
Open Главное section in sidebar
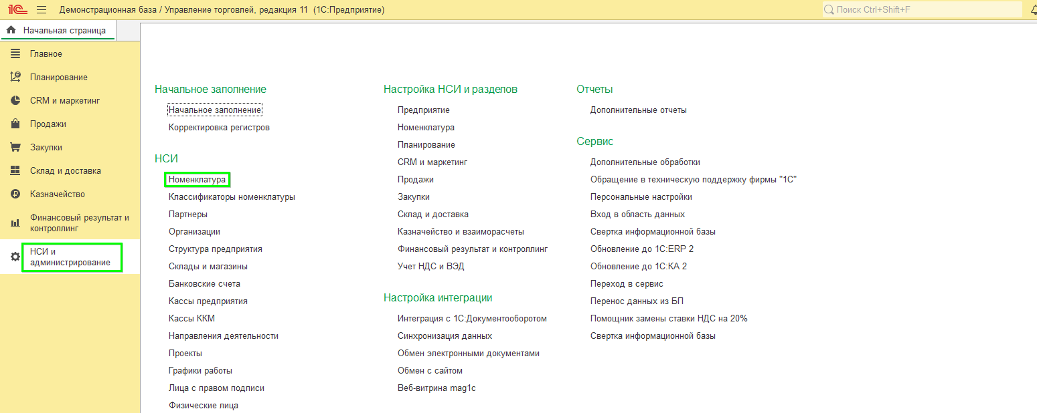click(70, 53)
